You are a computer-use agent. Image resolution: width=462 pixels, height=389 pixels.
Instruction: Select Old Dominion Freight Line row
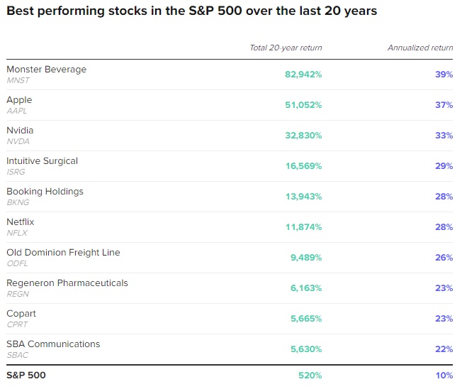point(63,253)
